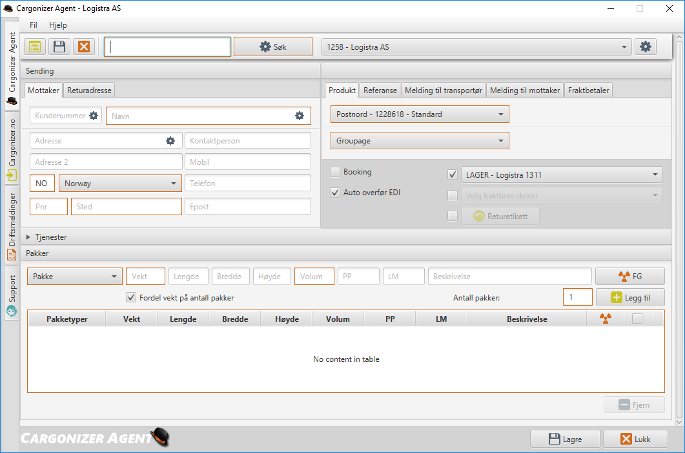This screenshot has height=453, width=685.
Task: Click hazard symbol column header in table
Action: (606, 319)
